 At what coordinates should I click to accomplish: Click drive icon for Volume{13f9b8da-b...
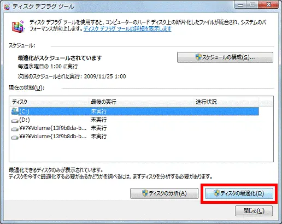pos(15,129)
